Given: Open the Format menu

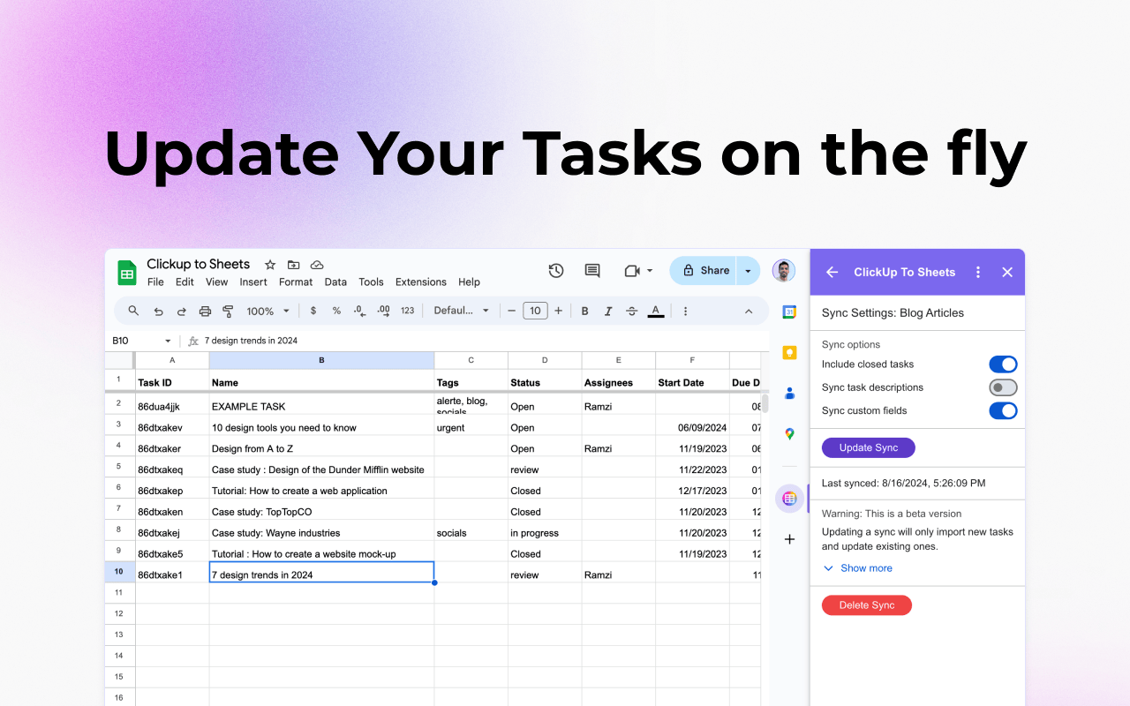Looking at the screenshot, I should coord(296,282).
